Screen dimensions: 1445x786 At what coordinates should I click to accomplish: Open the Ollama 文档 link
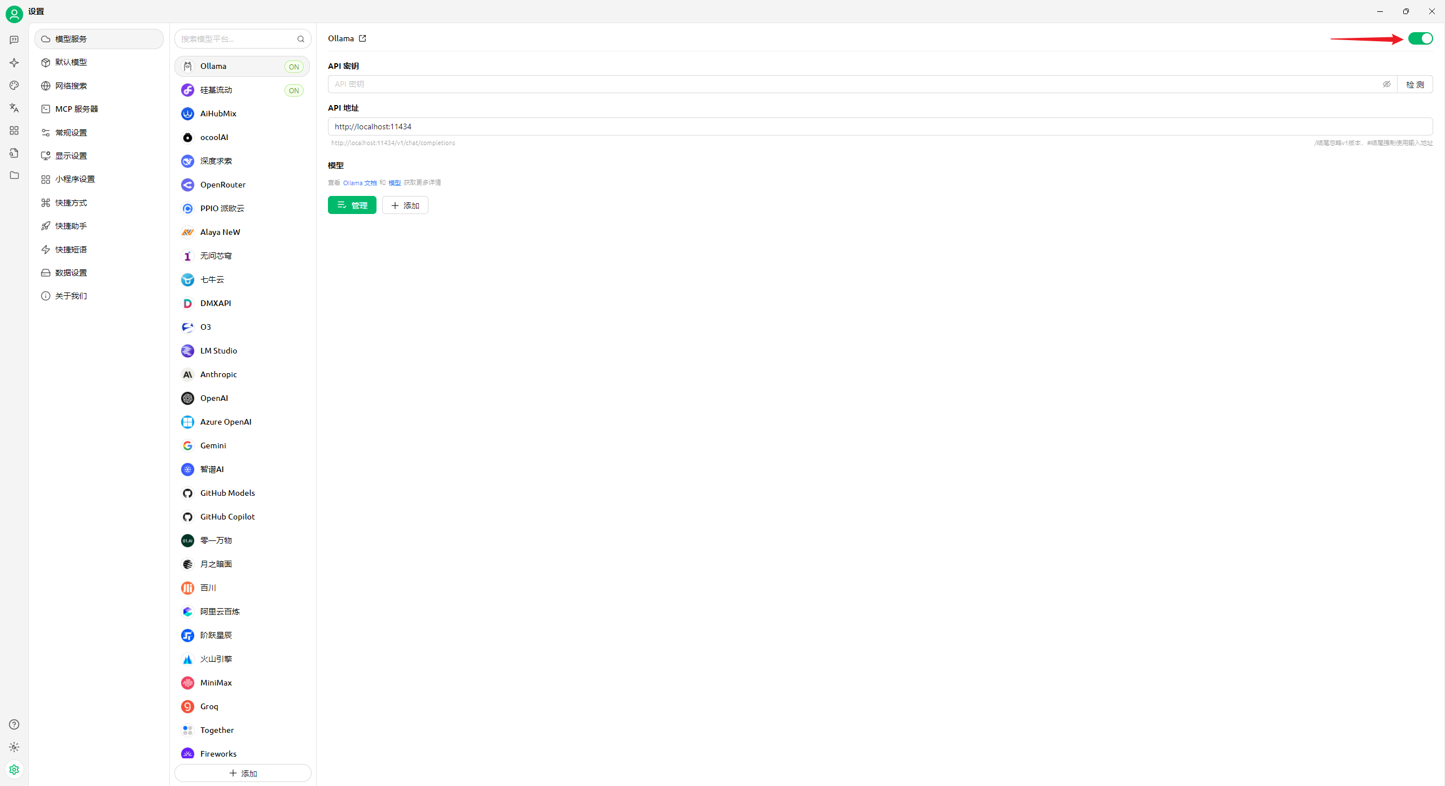tap(360, 183)
